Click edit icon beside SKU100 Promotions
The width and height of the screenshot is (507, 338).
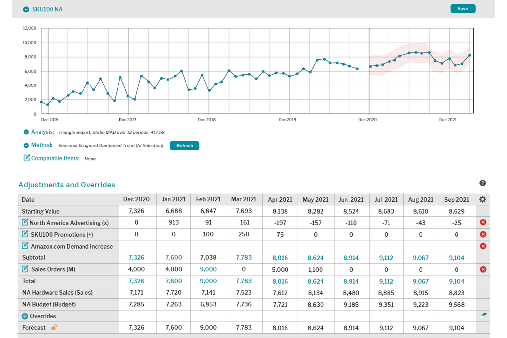tap(25, 234)
